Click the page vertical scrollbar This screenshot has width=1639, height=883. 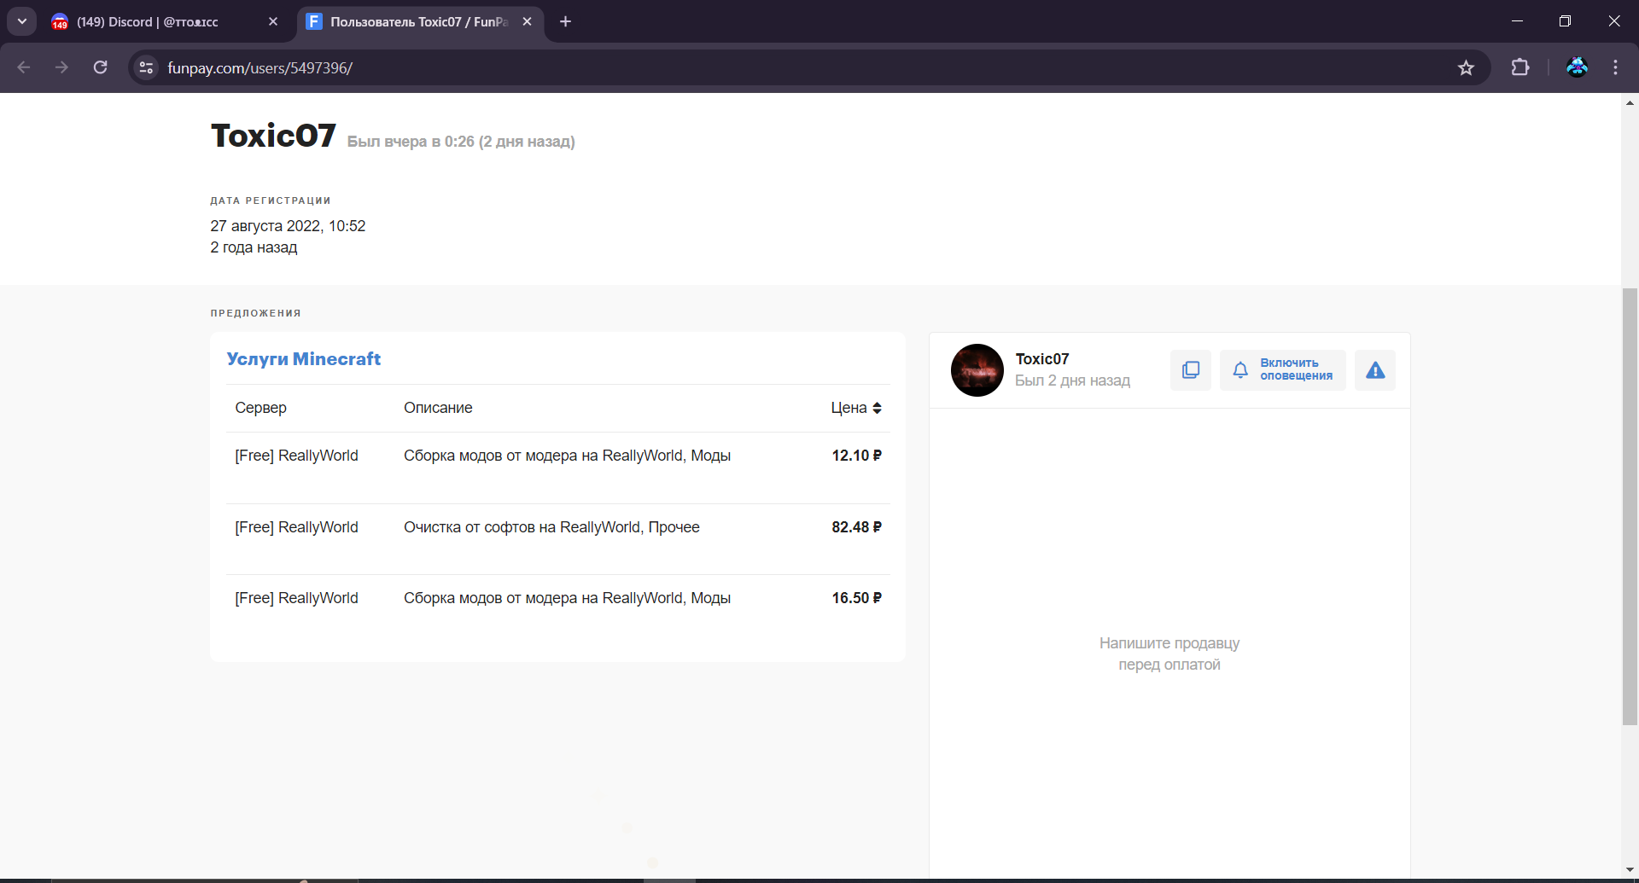click(x=1630, y=507)
